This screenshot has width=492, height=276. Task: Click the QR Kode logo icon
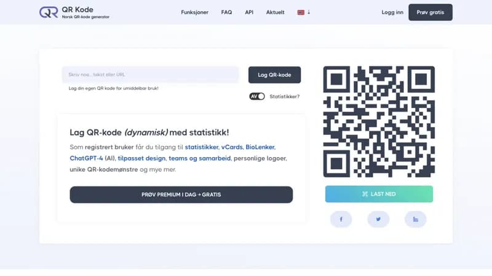pyautogui.click(x=49, y=12)
